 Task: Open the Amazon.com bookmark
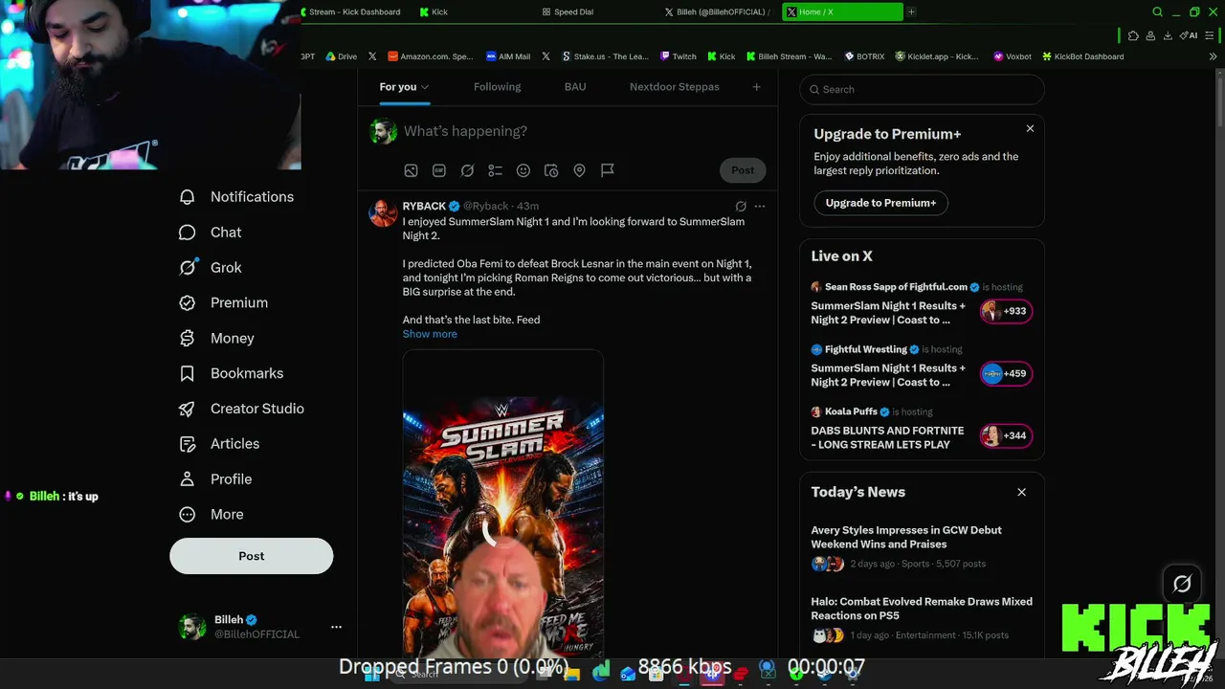tap(430, 56)
